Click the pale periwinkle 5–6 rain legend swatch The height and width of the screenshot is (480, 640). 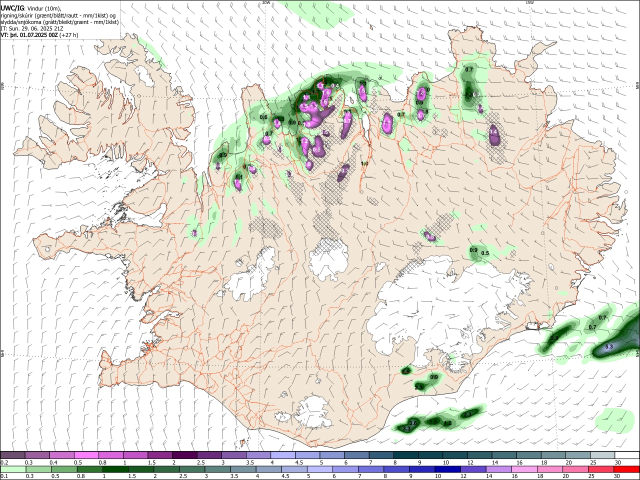coord(319,469)
